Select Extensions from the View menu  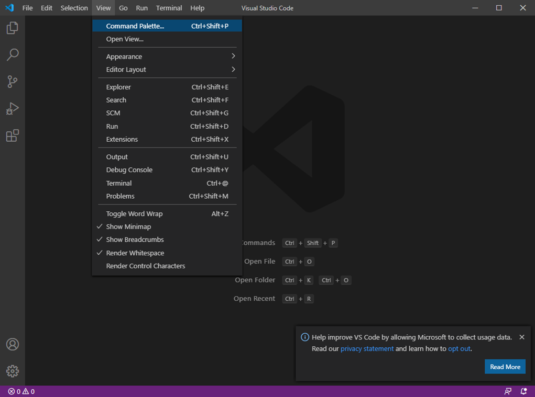[167, 139]
